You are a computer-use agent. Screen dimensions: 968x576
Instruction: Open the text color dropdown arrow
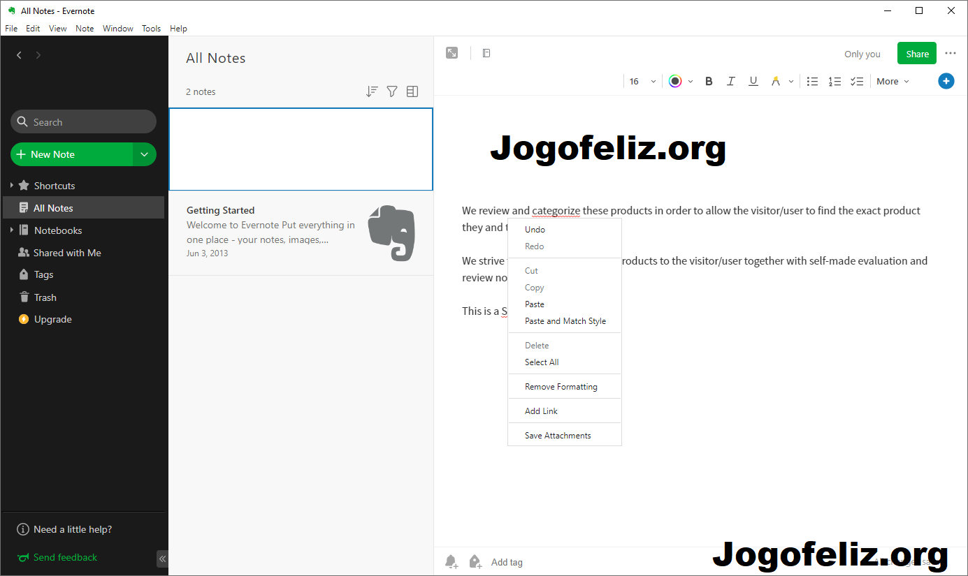coord(691,82)
